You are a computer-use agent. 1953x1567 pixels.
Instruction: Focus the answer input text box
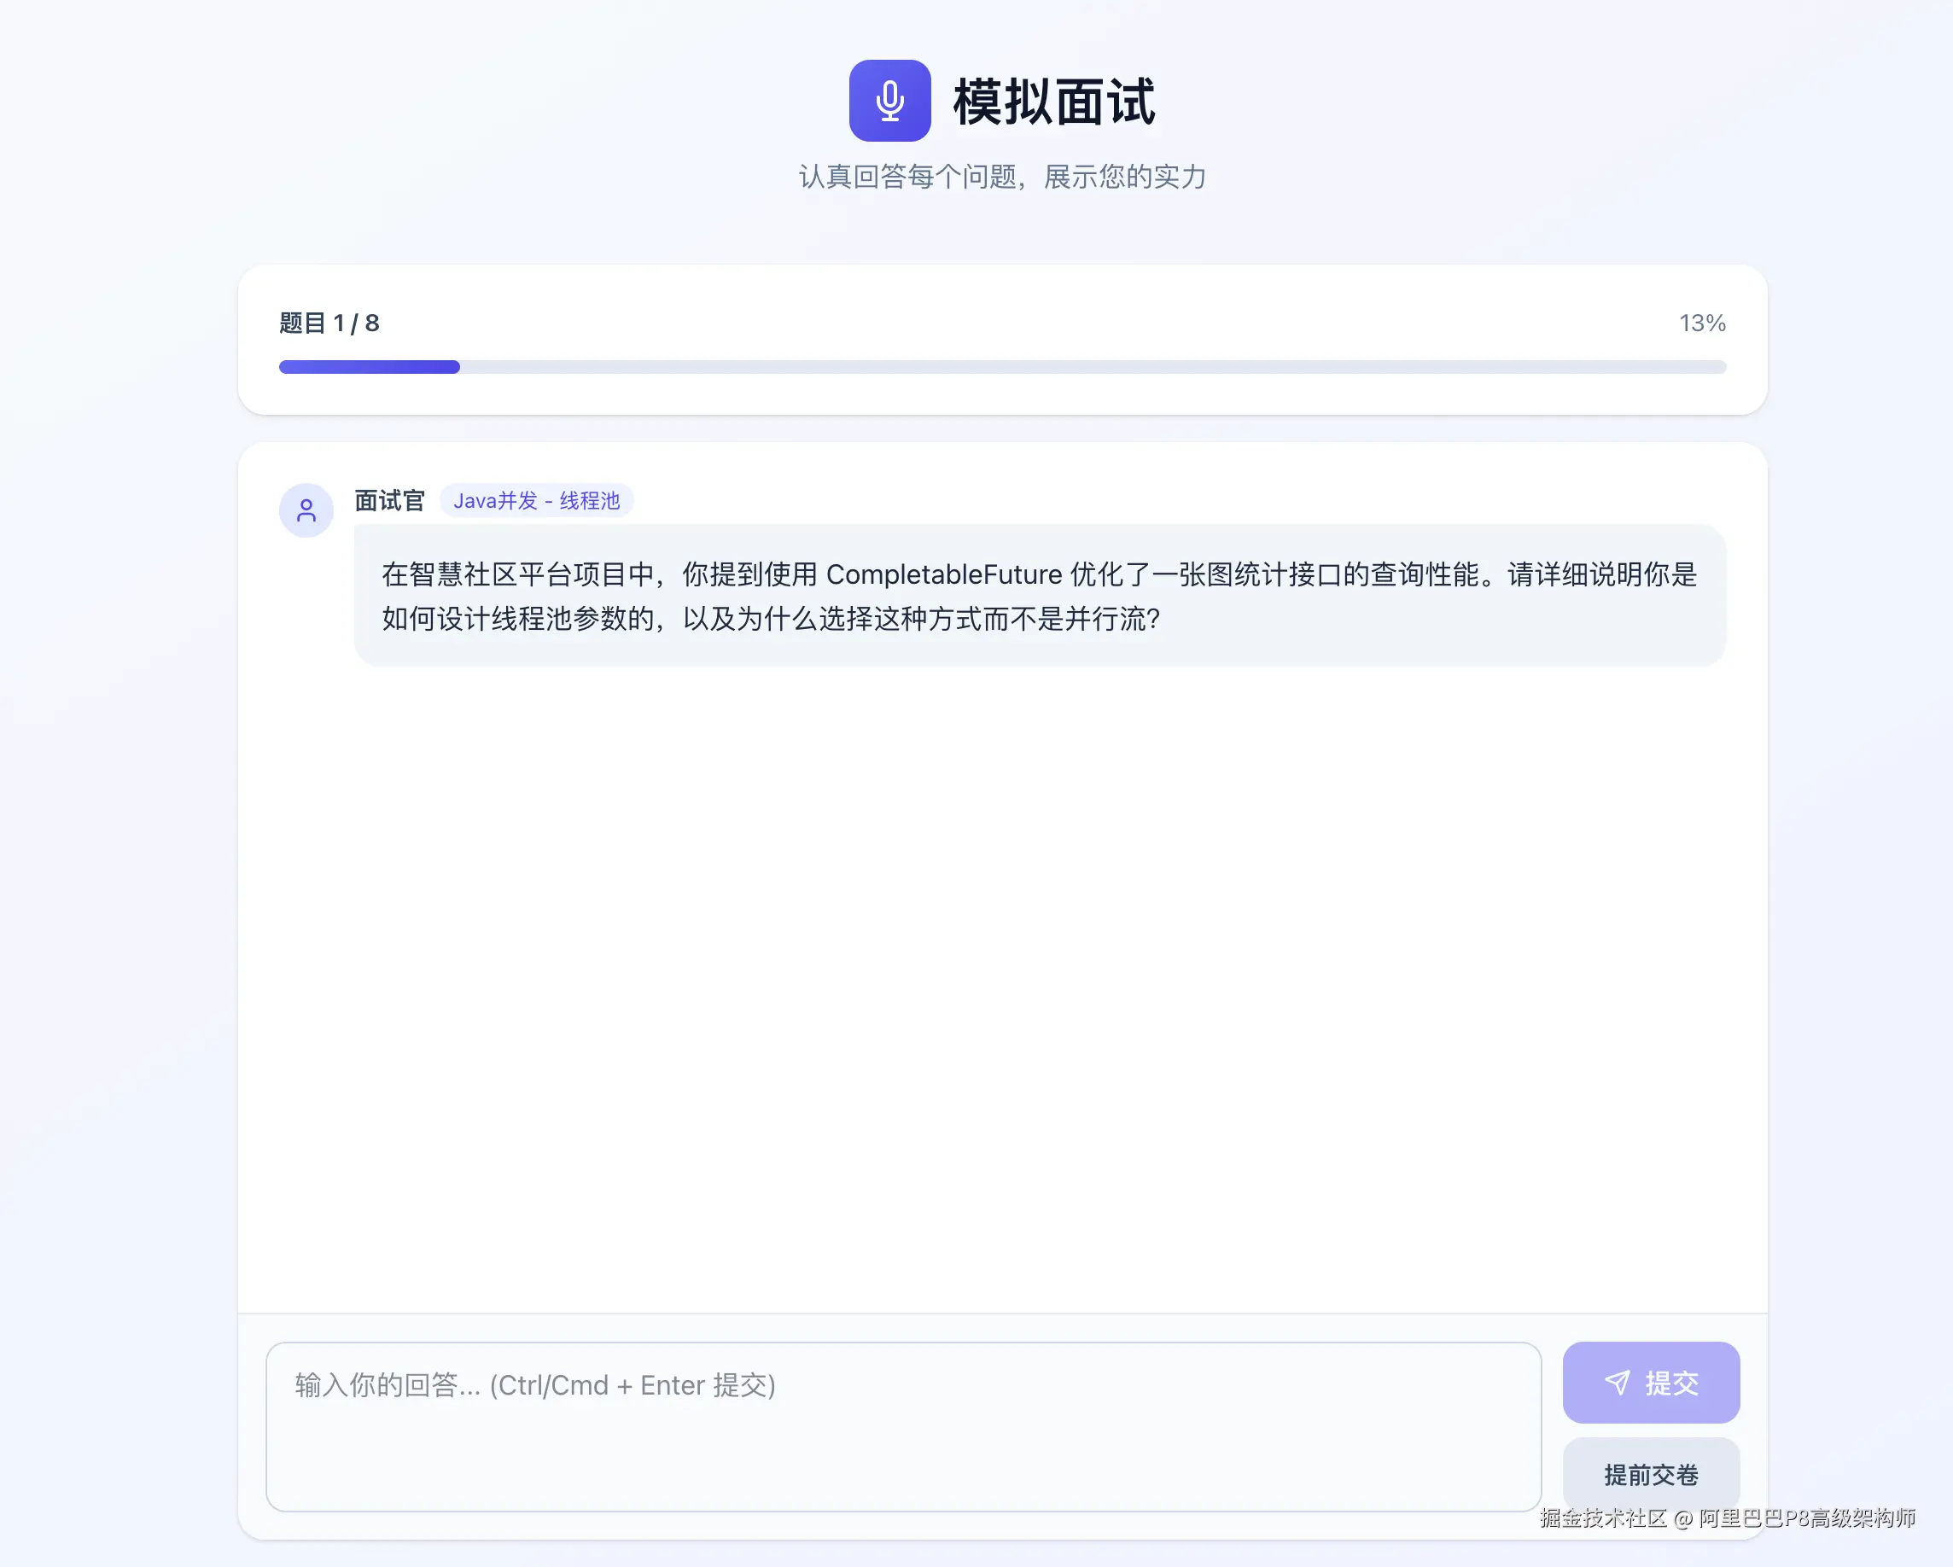[903, 1427]
